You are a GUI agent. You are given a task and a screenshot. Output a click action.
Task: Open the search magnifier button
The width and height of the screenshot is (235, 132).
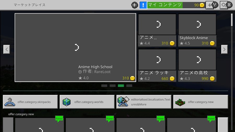[x=226, y=5]
